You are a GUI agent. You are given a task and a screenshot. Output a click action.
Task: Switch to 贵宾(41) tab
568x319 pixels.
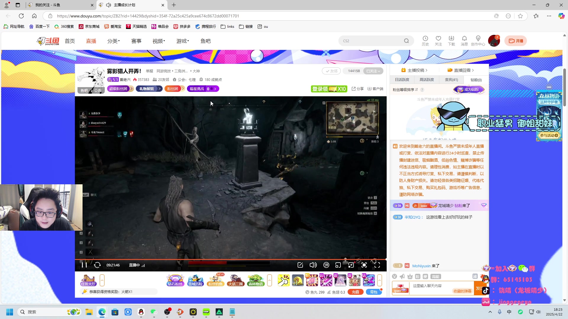(451, 80)
